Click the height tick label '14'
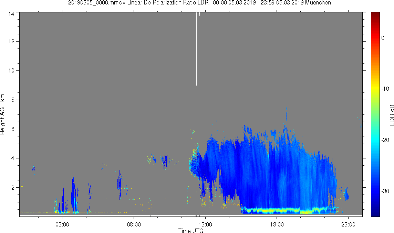 (11, 14)
